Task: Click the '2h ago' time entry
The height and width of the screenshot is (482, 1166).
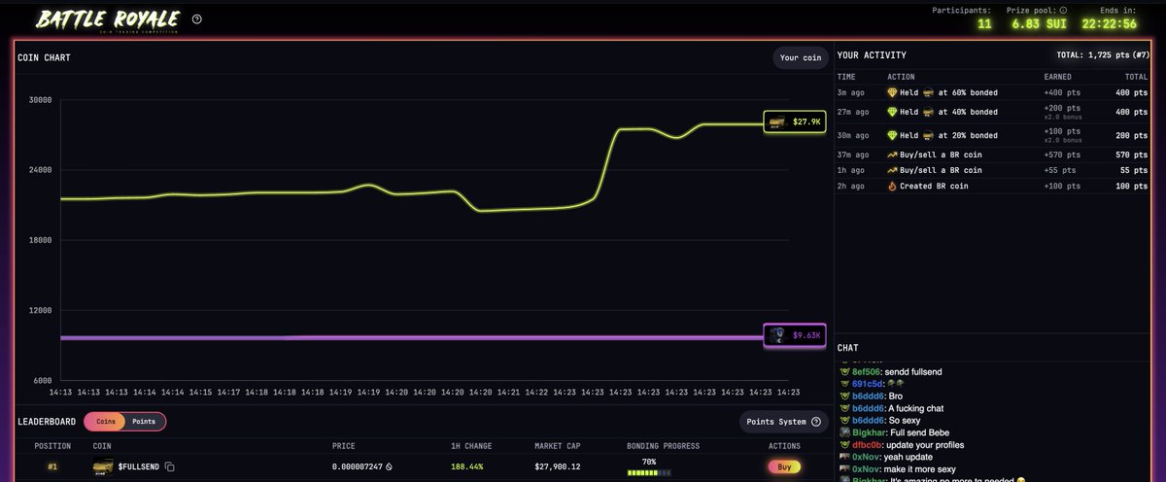Action: pos(850,186)
